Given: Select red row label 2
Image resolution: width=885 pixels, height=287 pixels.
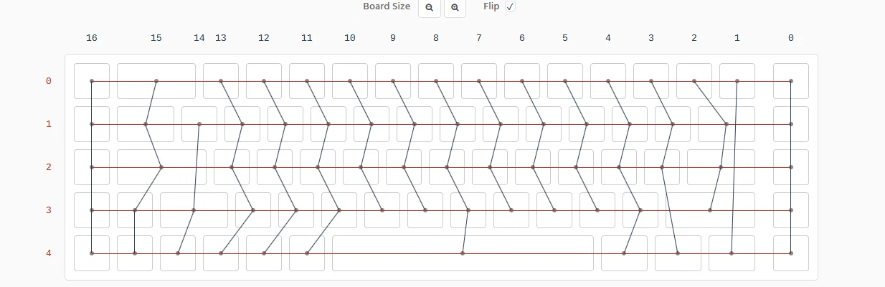Looking at the screenshot, I should [49, 167].
